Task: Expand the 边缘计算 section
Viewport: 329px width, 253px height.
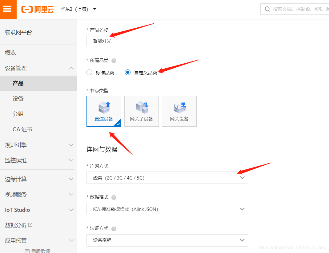Action: pos(38,179)
